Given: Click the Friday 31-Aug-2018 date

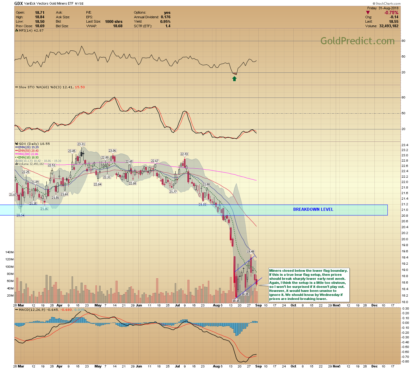Looking at the screenshot, I should [383, 8].
